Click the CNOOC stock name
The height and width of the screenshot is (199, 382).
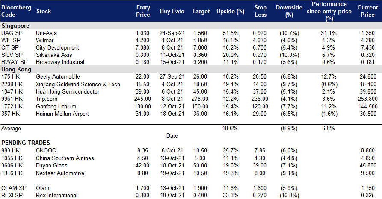click(x=46, y=151)
